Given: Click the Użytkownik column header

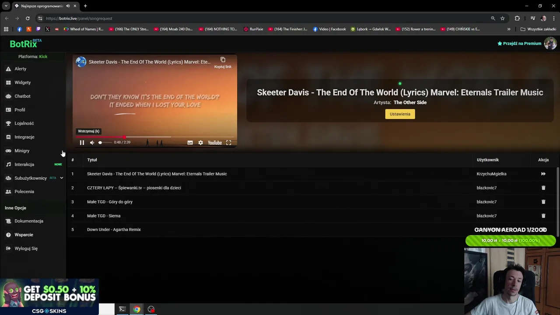Looking at the screenshot, I should [488, 160].
